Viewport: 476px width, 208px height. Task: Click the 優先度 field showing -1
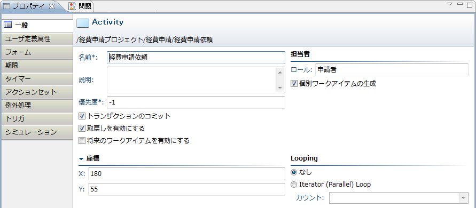point(196,102)
